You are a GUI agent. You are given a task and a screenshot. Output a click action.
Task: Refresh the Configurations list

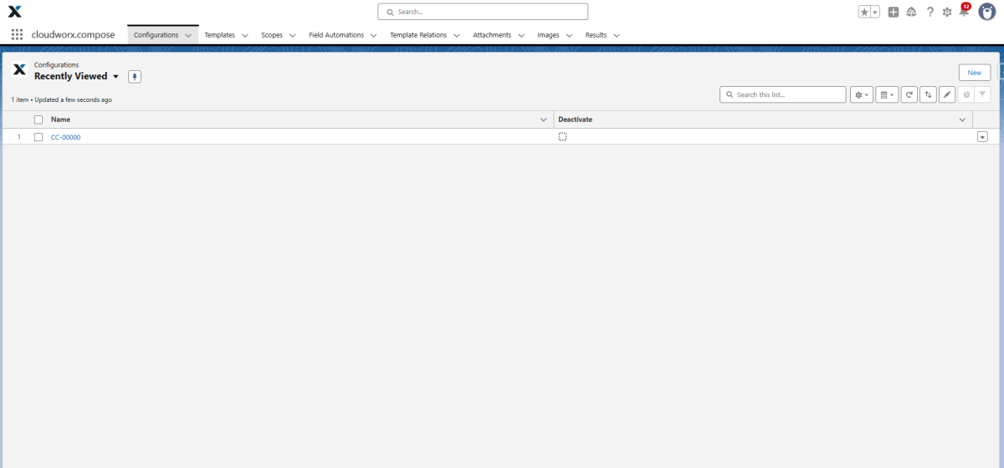pyautogui.click(x=909, y=95)
